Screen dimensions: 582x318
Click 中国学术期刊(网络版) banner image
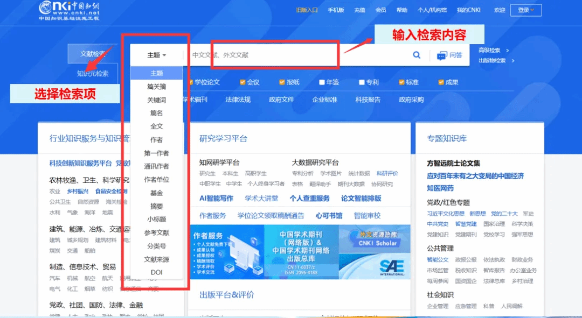tap(301, 252)
